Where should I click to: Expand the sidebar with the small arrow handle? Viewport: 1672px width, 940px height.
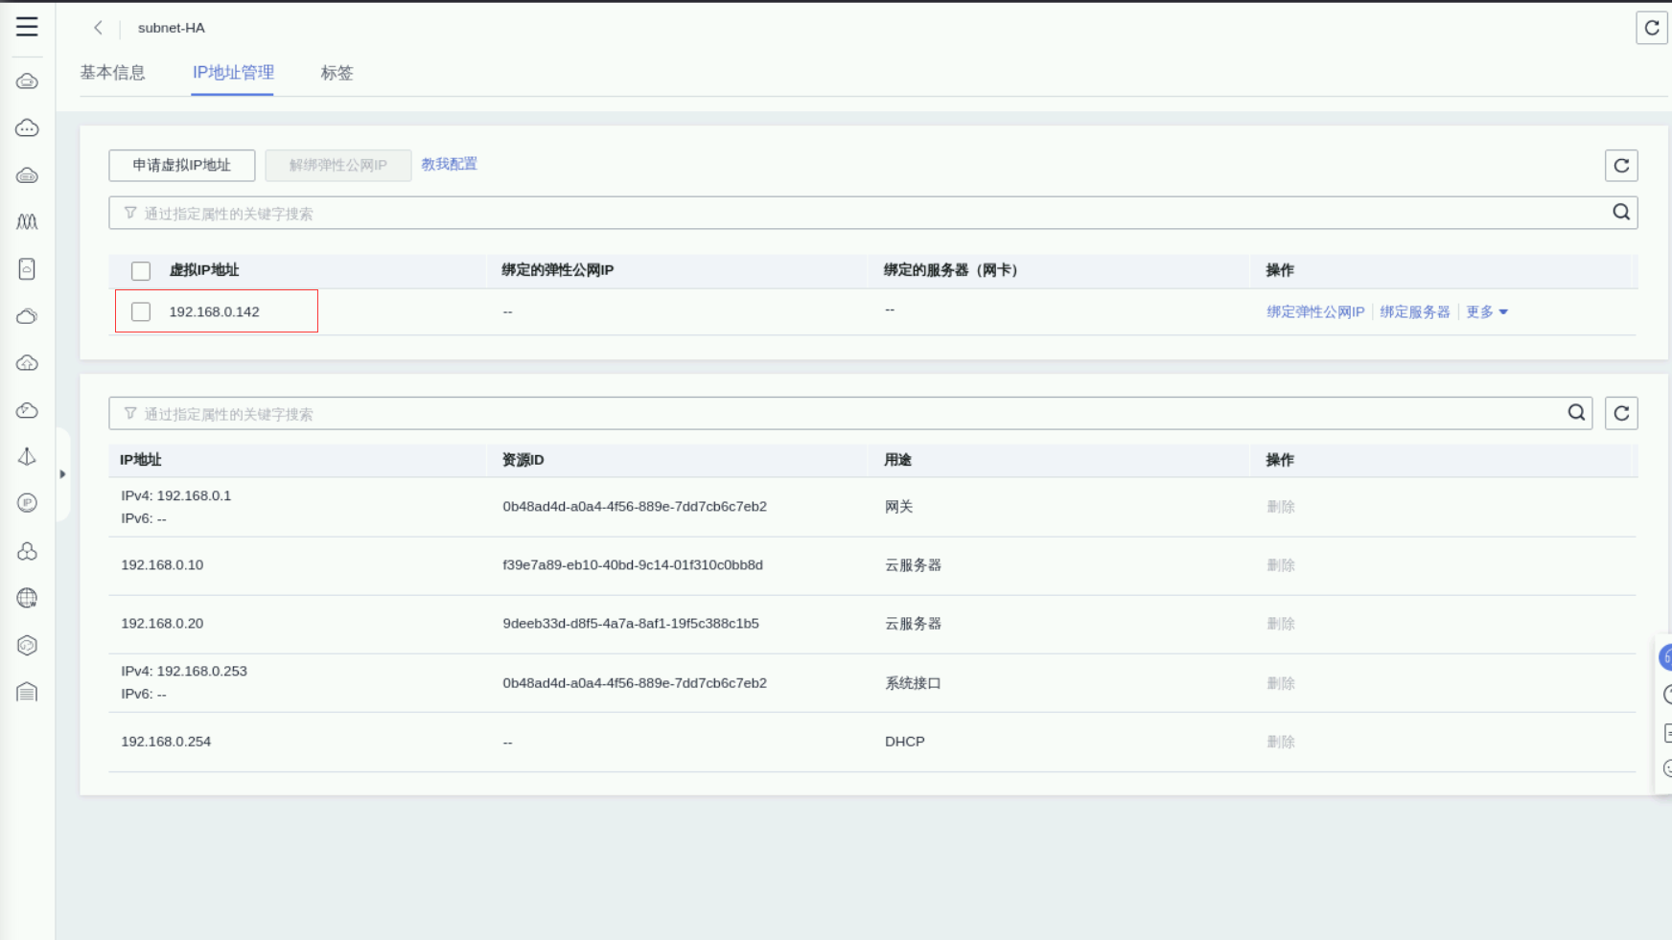62,474
